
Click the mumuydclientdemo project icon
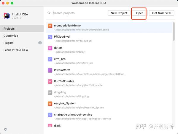pyautogui.click(x=50, y=26)
